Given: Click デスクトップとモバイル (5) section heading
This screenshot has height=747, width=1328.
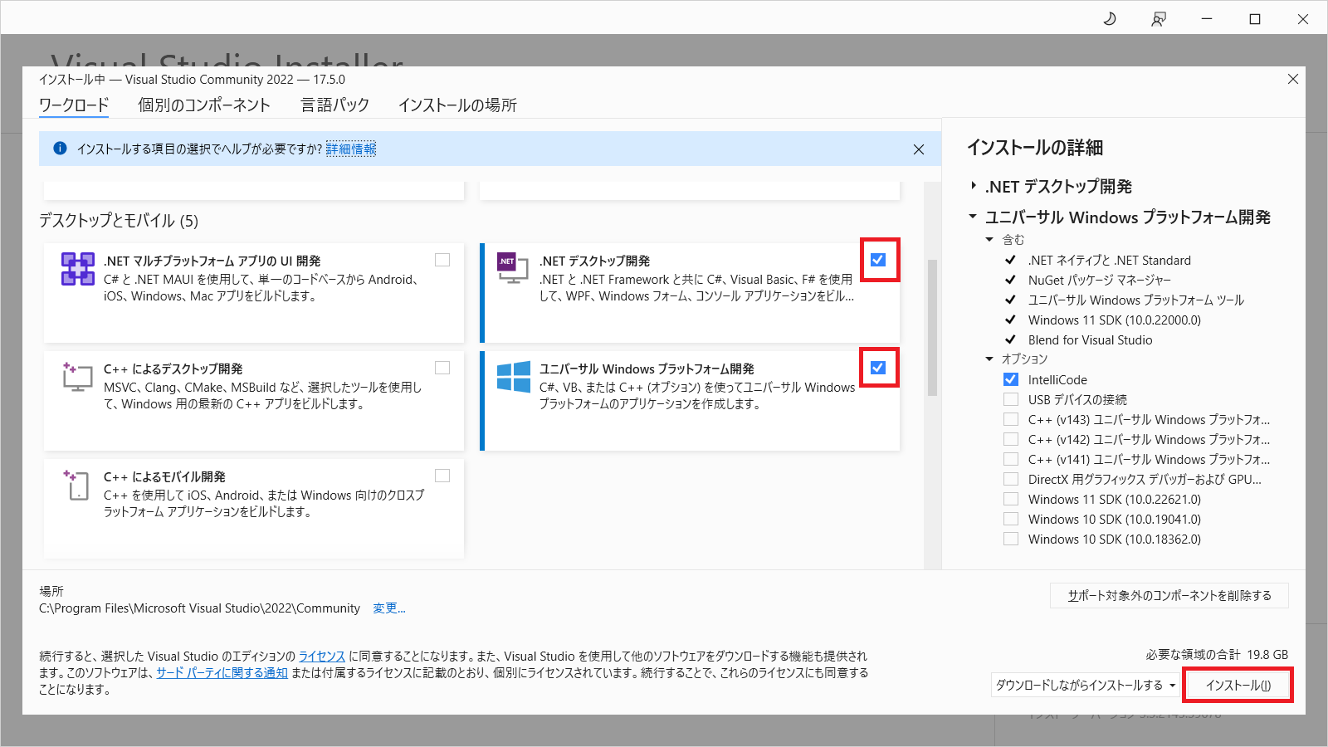Looking at the screenshot, I should 119,221.
